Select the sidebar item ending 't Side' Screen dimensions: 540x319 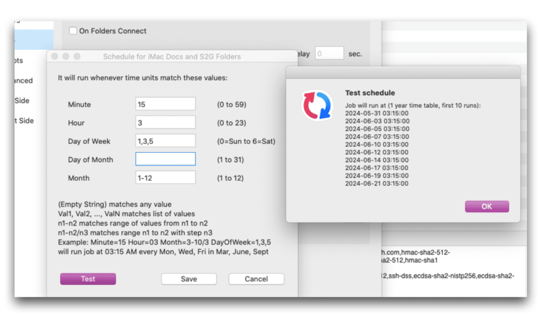pyautogui.click(x=24, y=121)
